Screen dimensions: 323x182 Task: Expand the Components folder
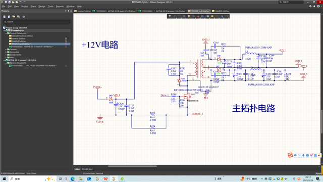(x=6, y=55)
